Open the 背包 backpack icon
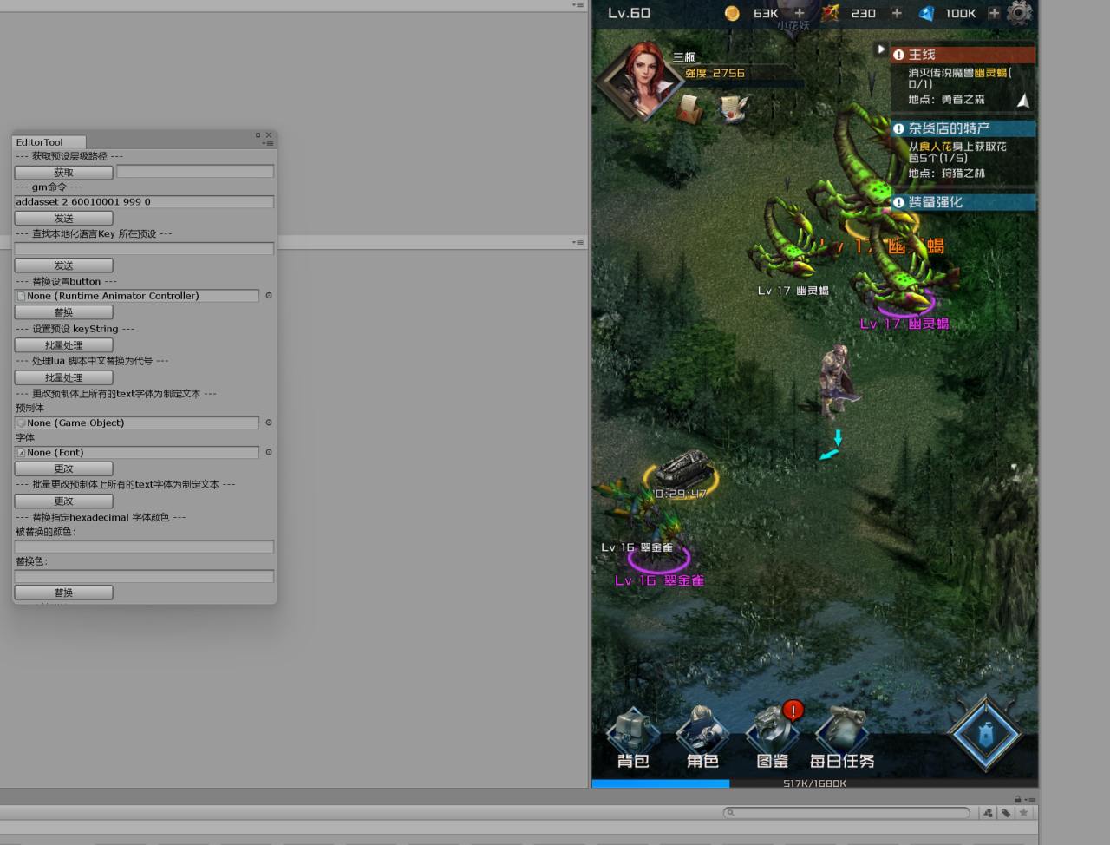Image resolution: width=1110 pixels, height=845 pixels. tap(633, 738)
